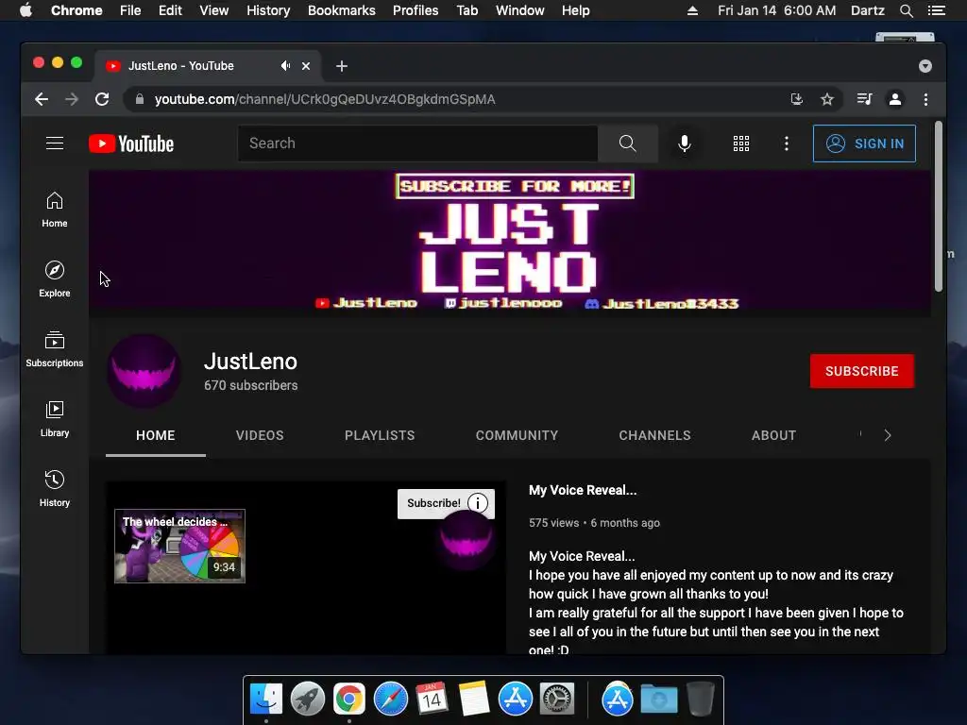The height and width of the screenshot is (725, 967).
Task: Open Explore in sidebar
Action: coord(54,279)
